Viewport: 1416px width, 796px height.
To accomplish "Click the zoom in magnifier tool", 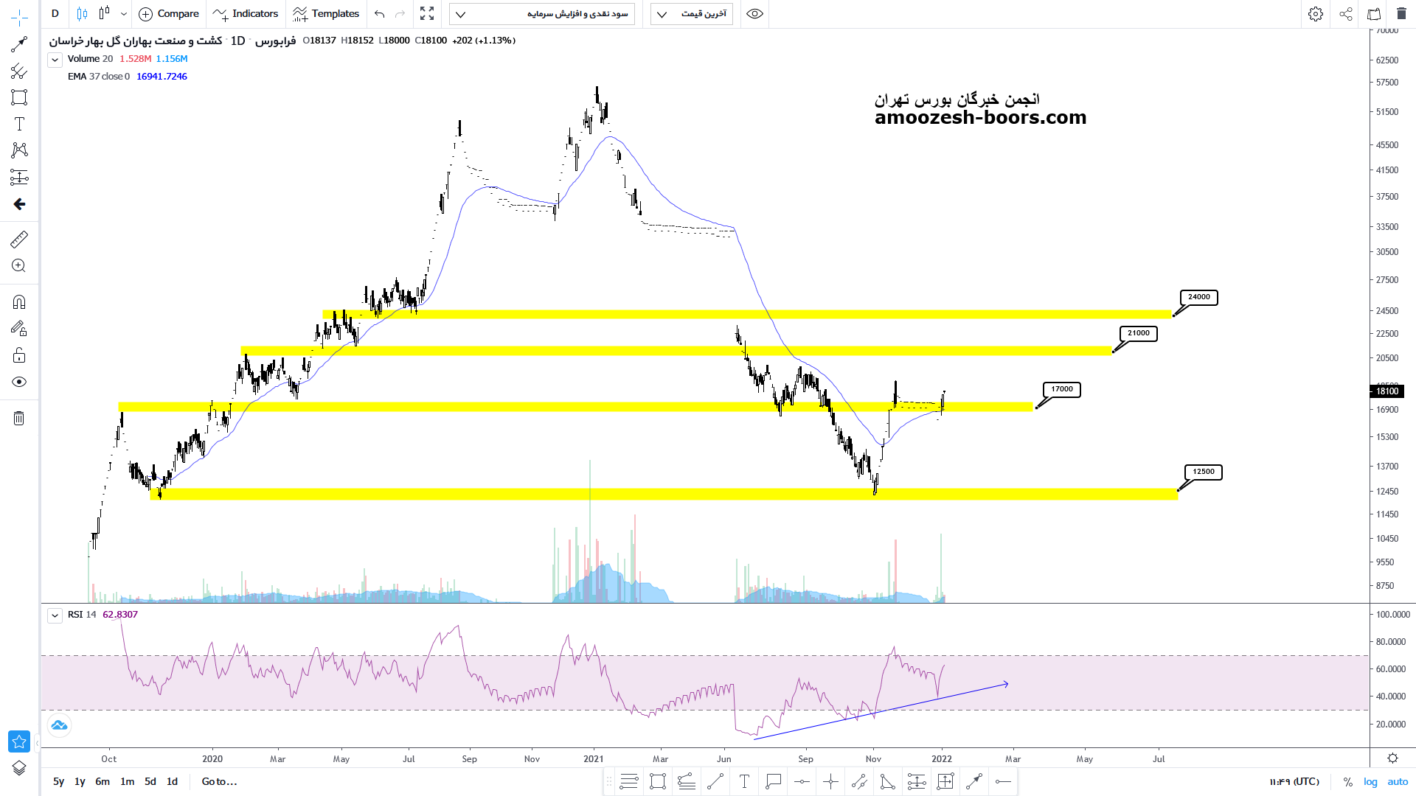I will [19, 266].
